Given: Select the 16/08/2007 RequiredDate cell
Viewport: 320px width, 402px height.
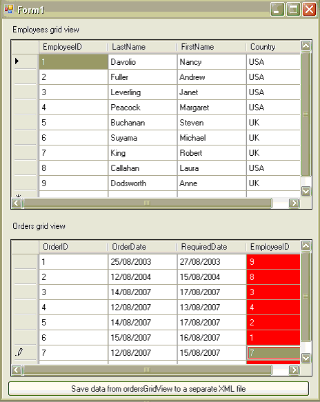Looking at the screenshot, I should (212, 337).
